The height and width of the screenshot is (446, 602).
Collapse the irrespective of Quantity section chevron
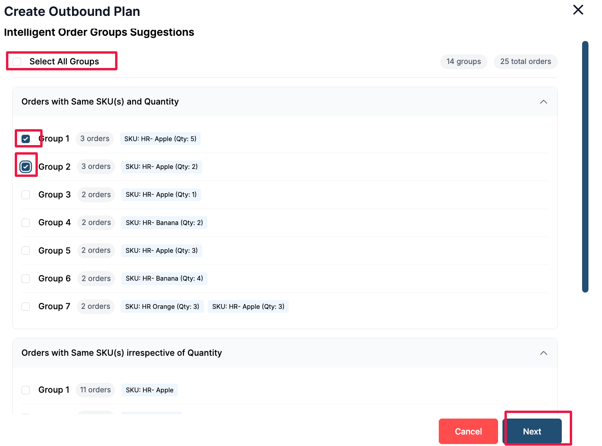[x=543, y=353]
